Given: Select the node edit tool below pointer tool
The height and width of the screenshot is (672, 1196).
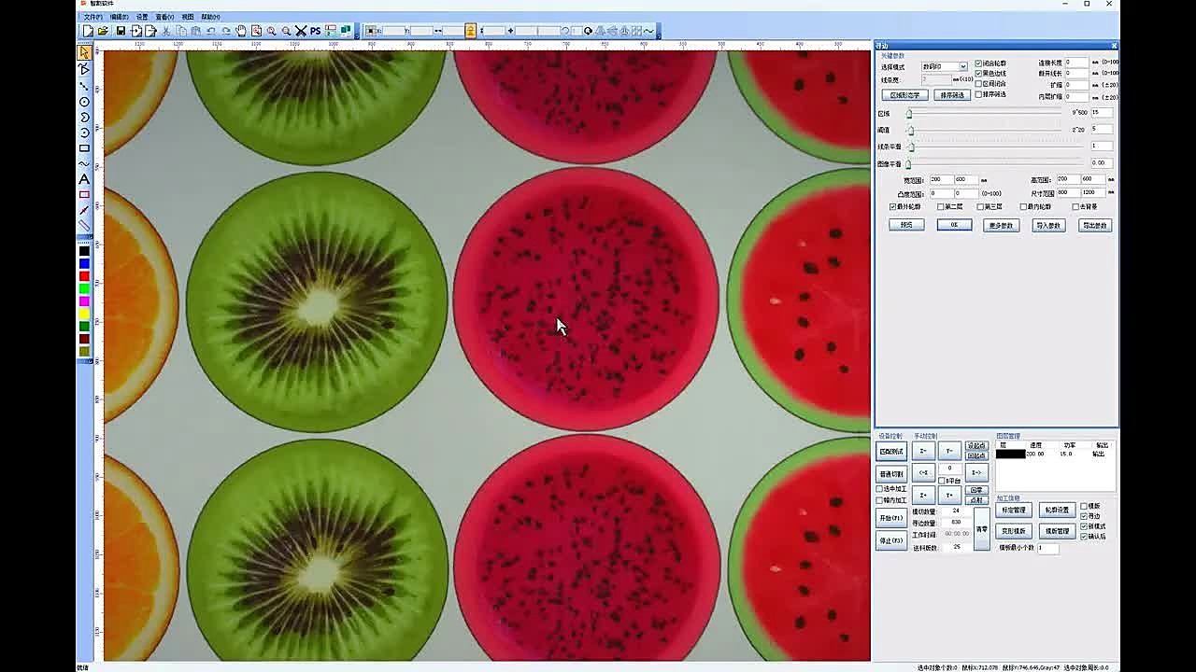Looking at the screenshot, I should point(84,69).
